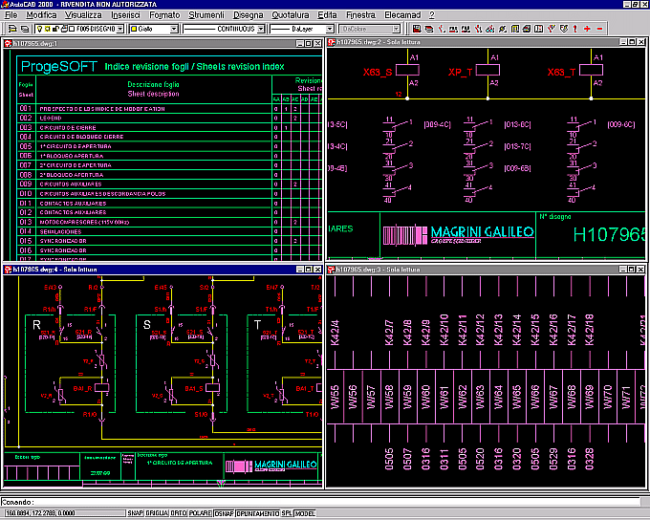This screenshot has height=520, width=650.
Task: Click the XP_T relay label
Action: pyautogui.click(x=460, y=72)
